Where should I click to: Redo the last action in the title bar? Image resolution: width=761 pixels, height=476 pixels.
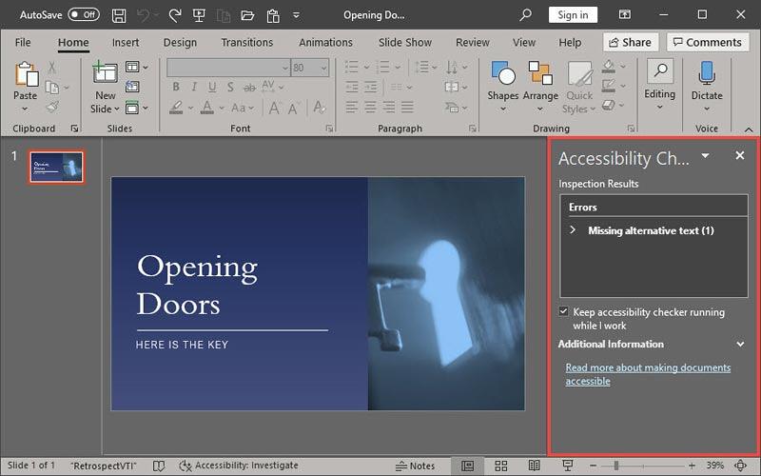click(175, 15)
